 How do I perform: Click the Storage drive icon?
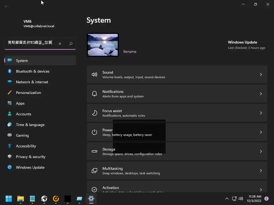click(94, 151)
